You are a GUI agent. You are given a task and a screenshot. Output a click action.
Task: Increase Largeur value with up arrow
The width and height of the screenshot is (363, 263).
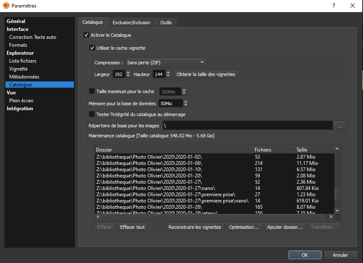pyautogui.click(x=128, y=72)
